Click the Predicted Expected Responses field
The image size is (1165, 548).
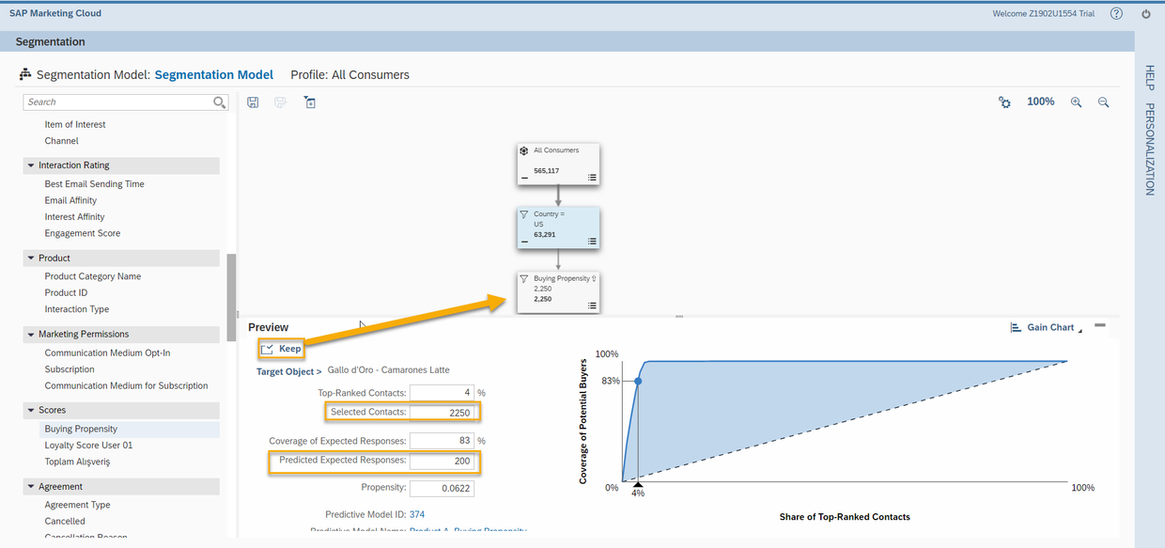click(442, 461)
